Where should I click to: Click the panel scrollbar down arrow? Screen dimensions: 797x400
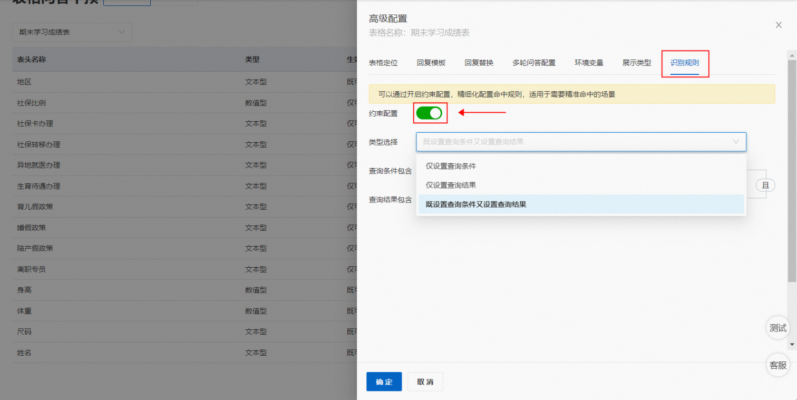pyautogui.click(x=792, y=344)
